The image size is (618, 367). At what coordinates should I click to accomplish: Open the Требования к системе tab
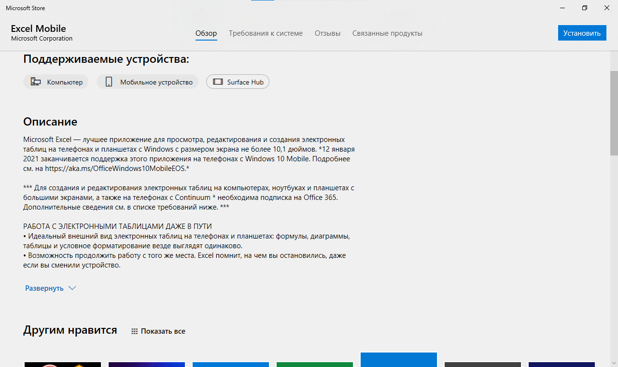pos(266,33)
